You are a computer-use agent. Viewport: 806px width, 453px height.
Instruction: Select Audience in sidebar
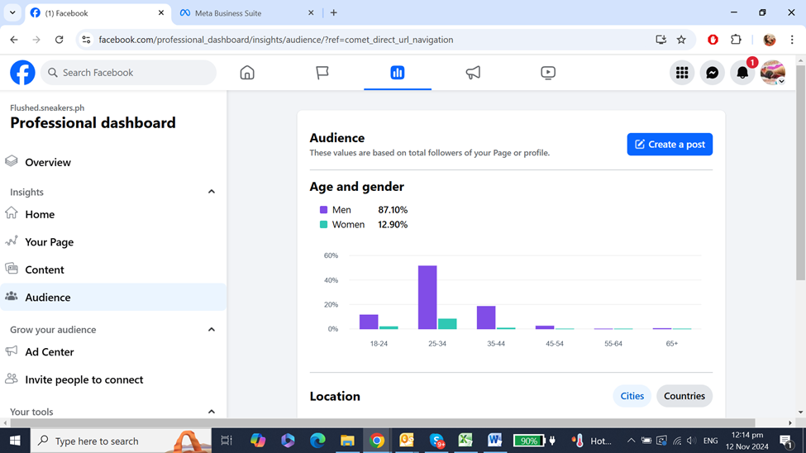pos(113,298)
